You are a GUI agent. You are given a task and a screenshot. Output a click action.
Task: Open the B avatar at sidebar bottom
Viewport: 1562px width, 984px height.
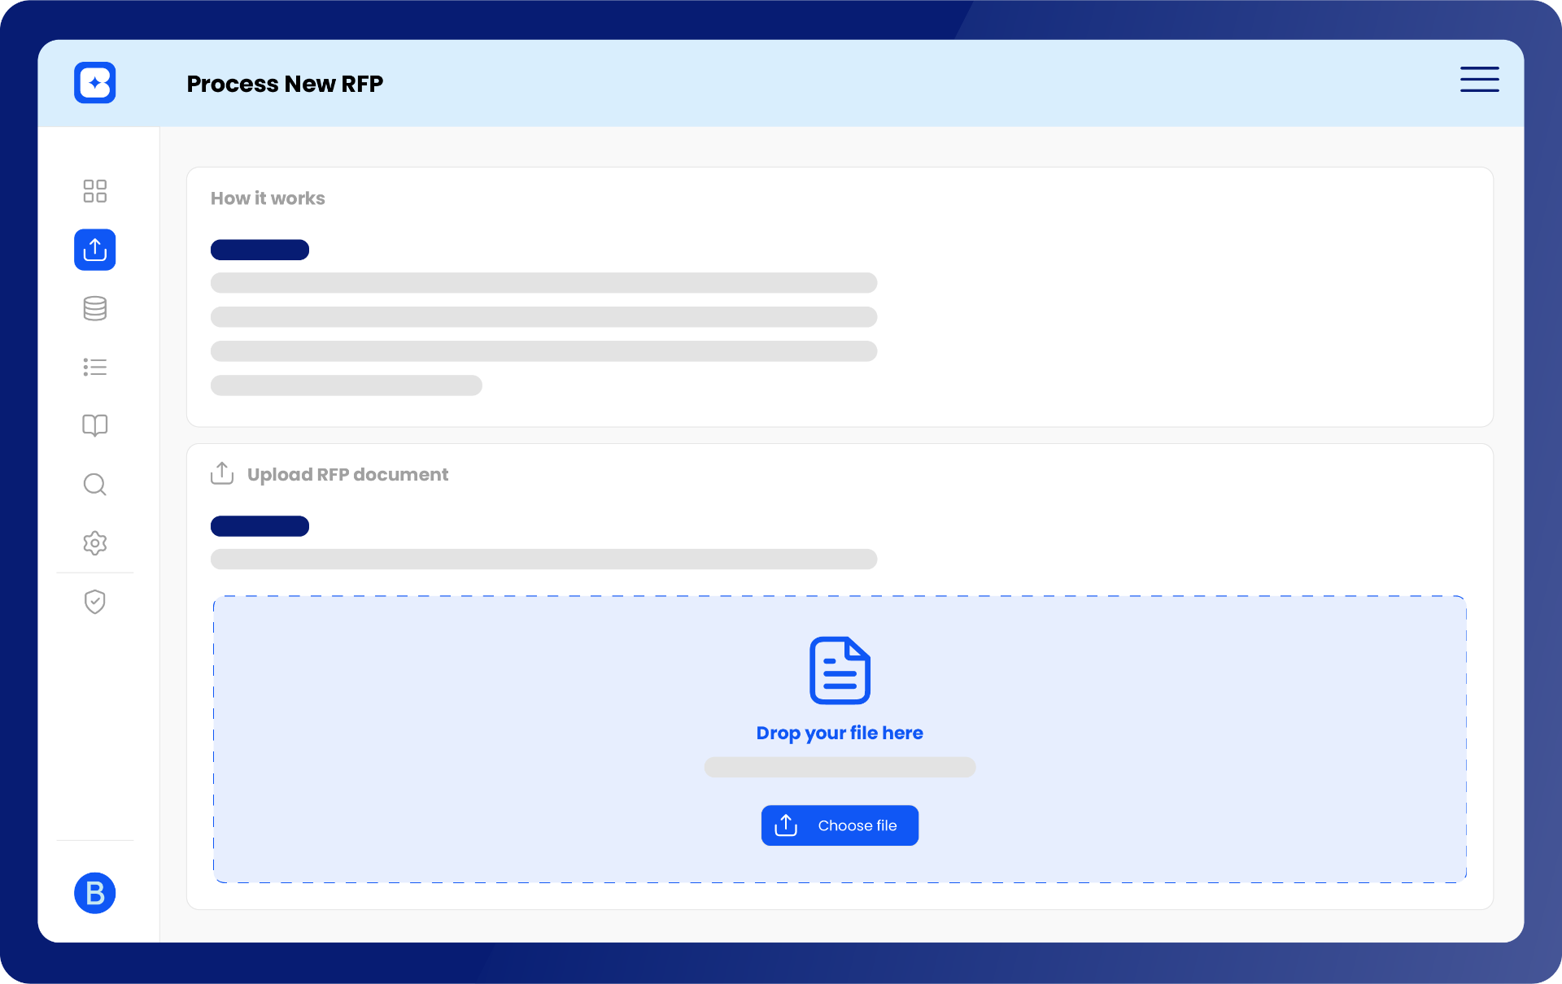[94, 893]
